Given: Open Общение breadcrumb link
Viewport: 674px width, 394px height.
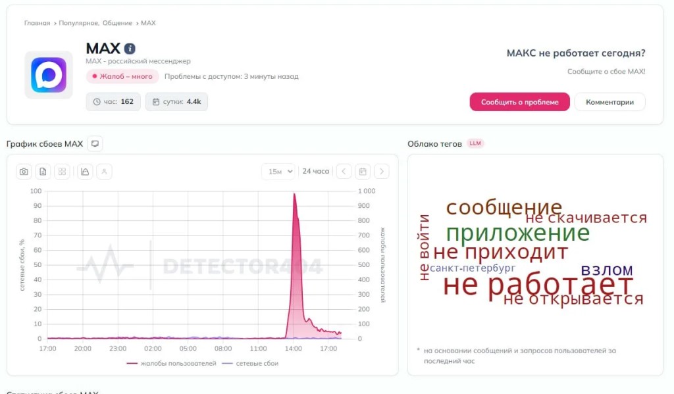Looking at the screenshot, I should coord(117,23).
